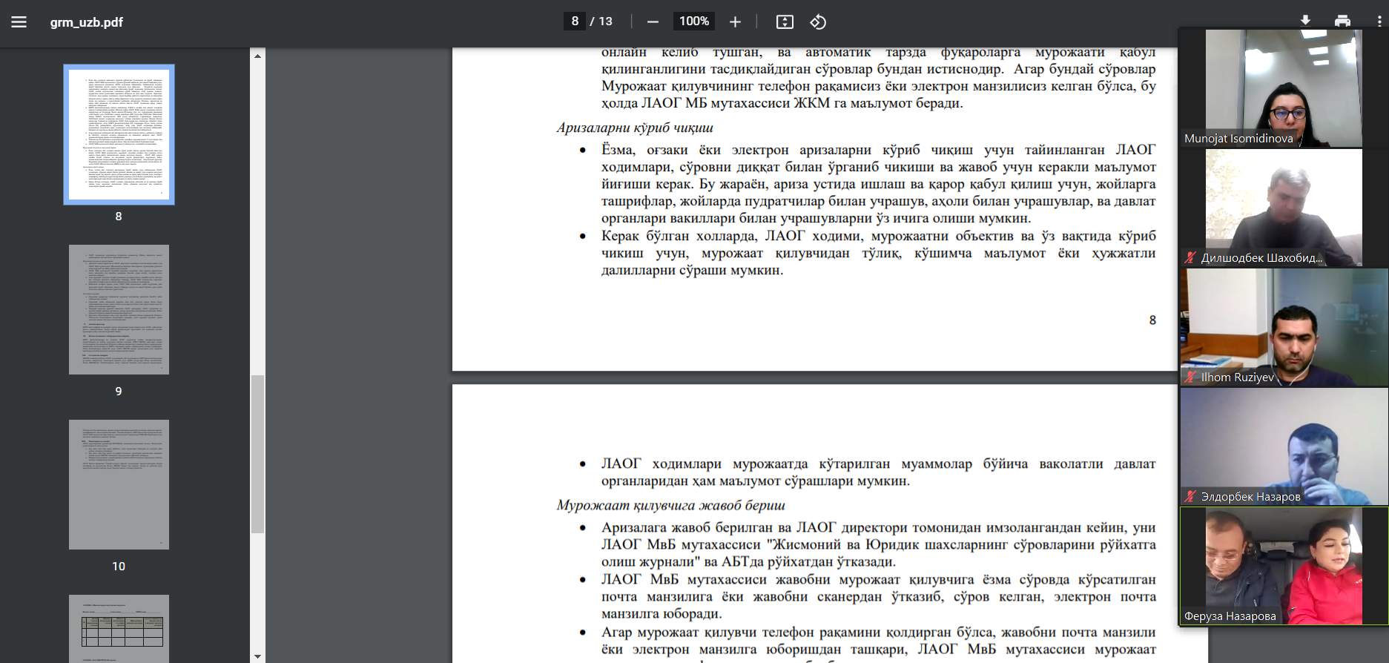The image size is (1389, 663).
Task: Download the PDF file
Action: click(1305, 21)
